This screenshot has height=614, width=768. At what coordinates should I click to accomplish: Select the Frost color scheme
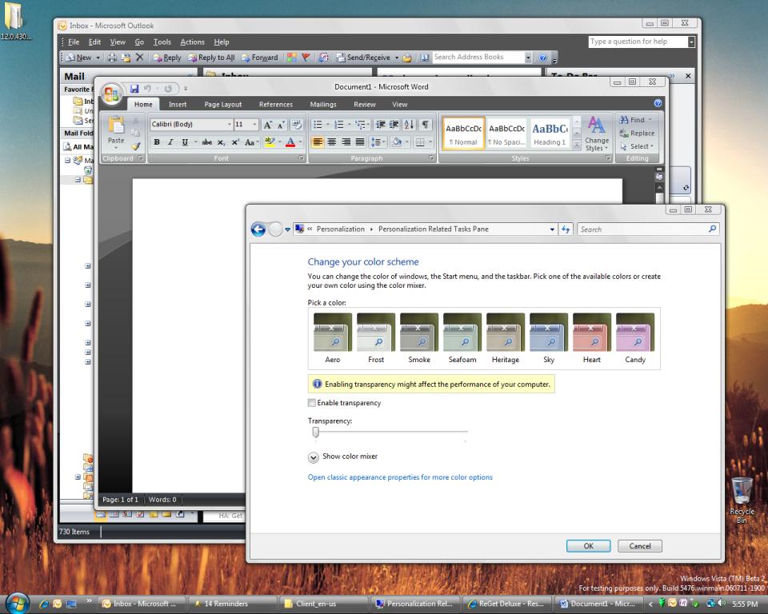click(376, 339)
